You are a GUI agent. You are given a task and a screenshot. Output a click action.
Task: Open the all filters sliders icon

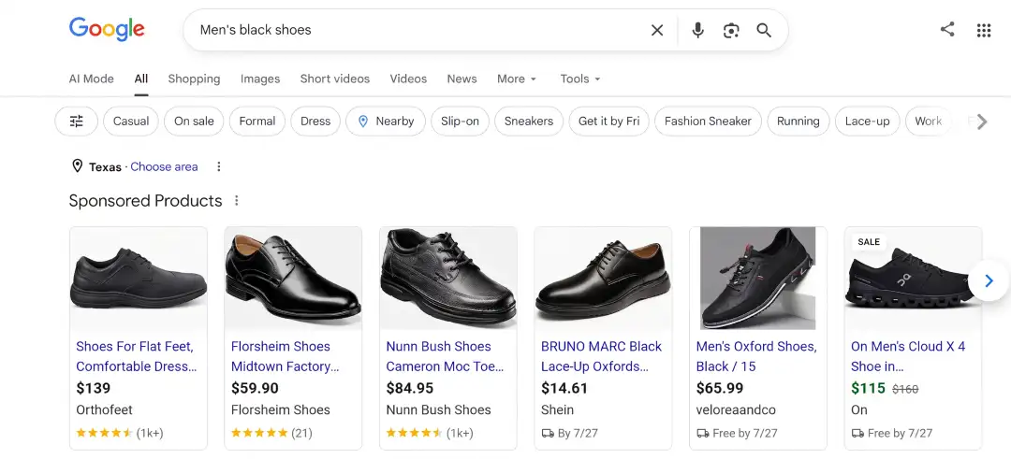click(x=76, y=121)
